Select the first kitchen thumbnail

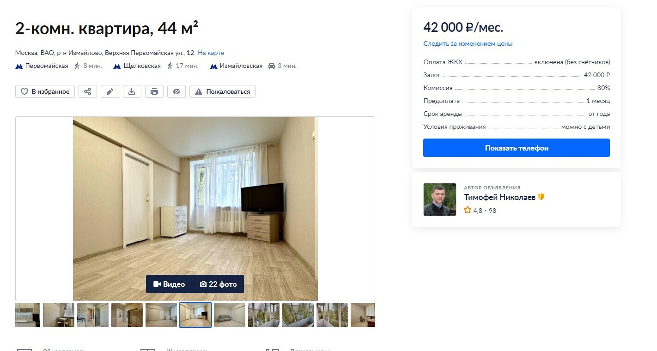point(28,315)
